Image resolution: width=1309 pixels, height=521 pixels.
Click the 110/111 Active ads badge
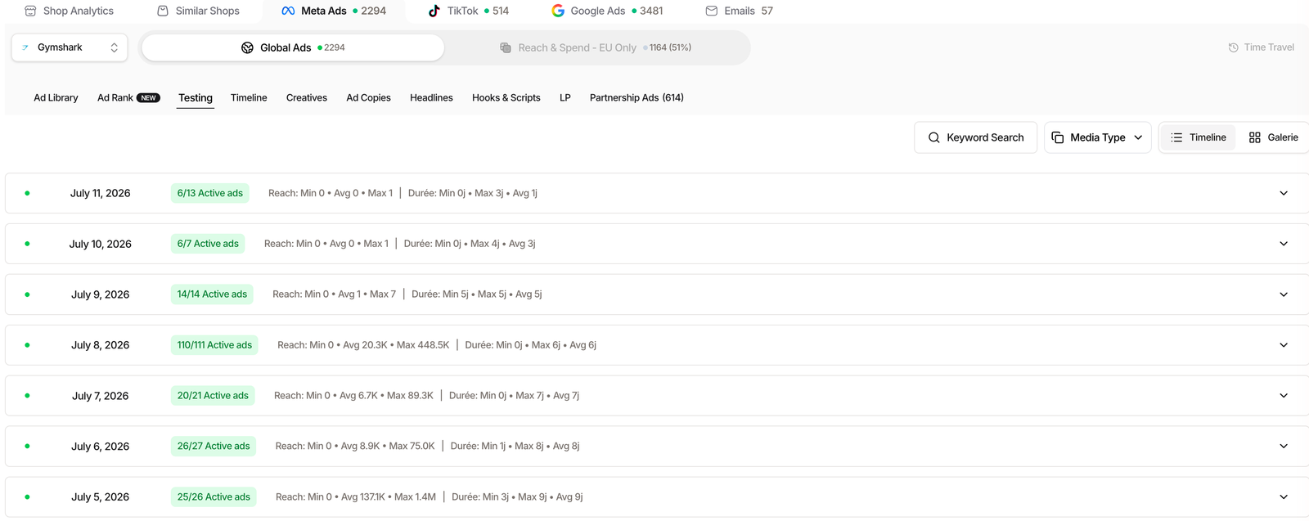point(214,345)
